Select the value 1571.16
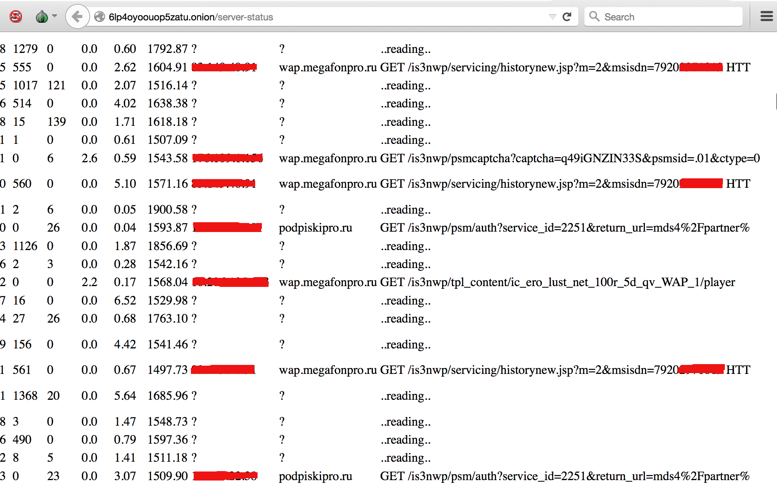Image resolution: width=777 pixels, height=486 pixels. coord(167,184)
